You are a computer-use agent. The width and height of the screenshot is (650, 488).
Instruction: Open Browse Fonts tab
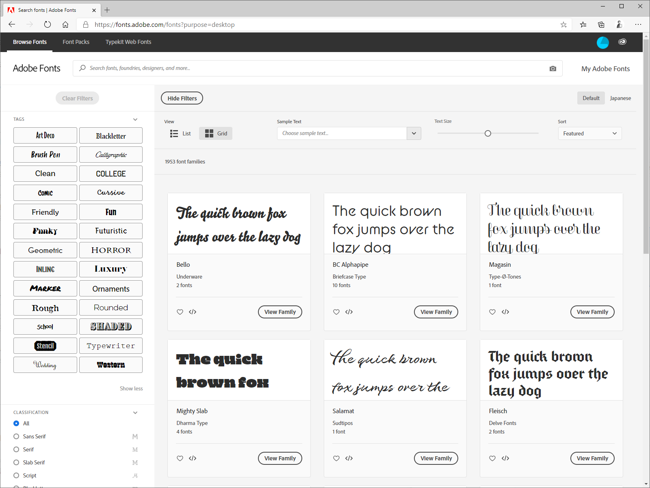click(30, 42)
